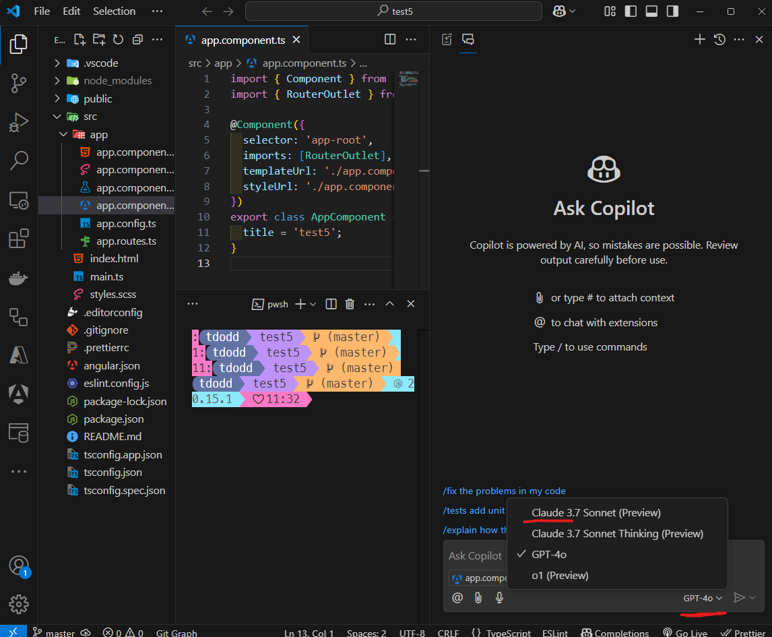Start voice chat with microphone icon
Image resolution: width=772 pixels, height=637 pixels.
click(x=499, y=598)
